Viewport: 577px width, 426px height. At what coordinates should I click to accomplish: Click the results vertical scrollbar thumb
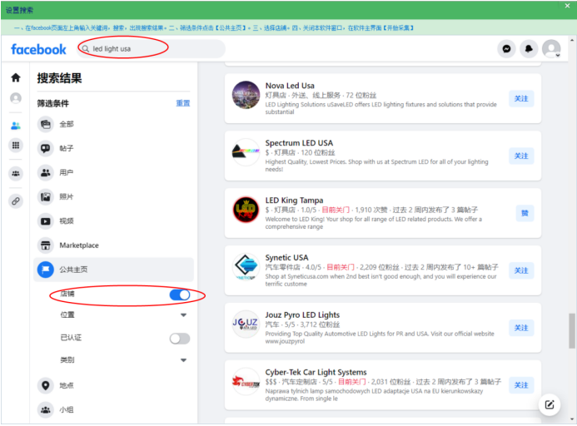click(x=571, y=330)
